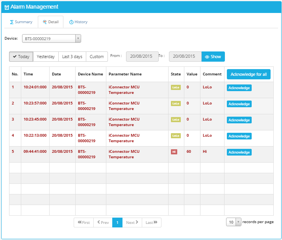Click the No. column header

[x=15, y=74]
